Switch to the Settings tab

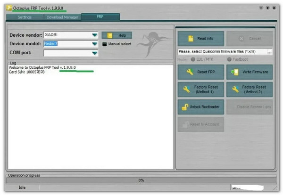[25, 17]
